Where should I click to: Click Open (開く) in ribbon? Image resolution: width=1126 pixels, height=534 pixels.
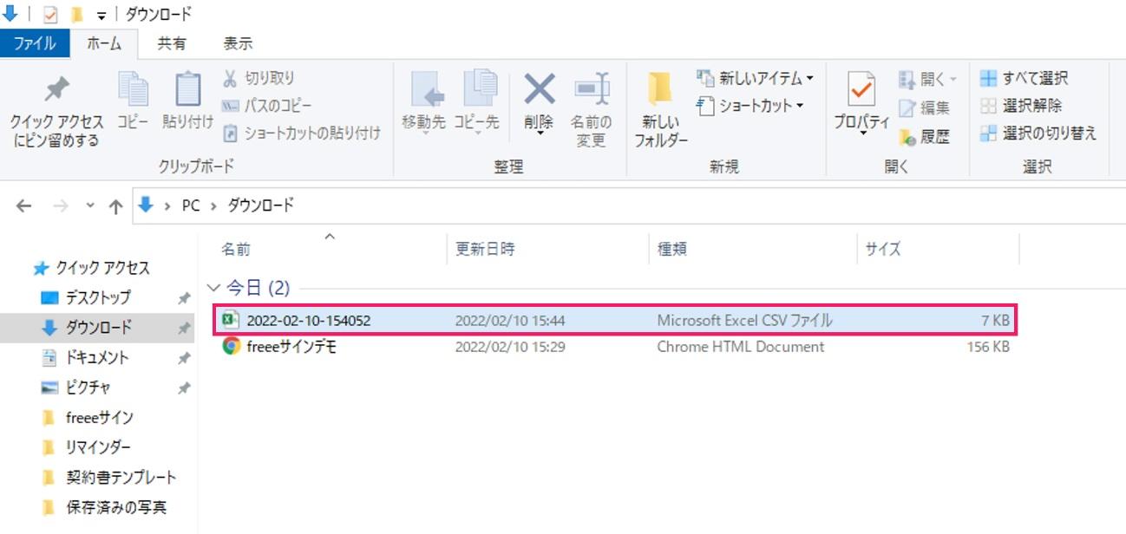pos(927,79)
